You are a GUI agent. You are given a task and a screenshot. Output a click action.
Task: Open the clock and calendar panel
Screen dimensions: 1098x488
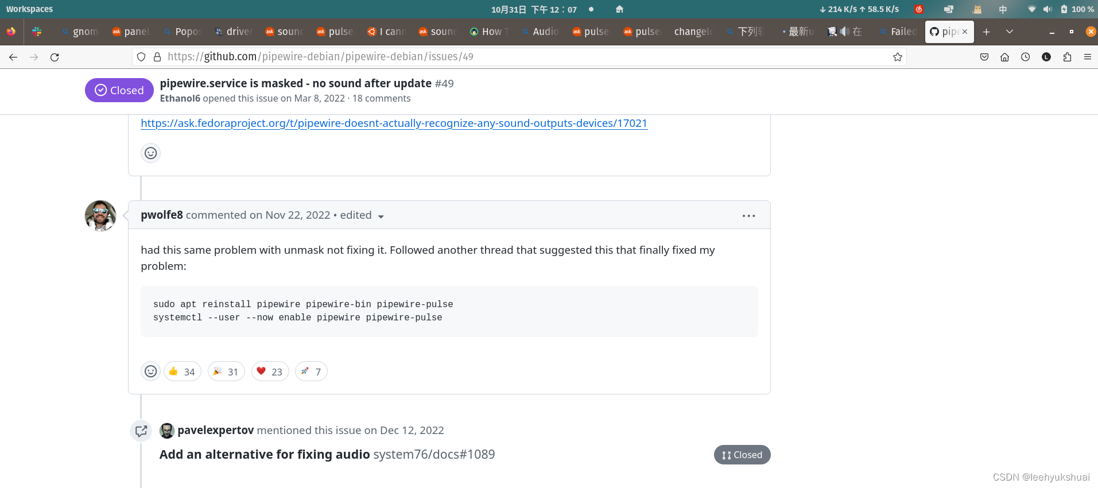click(534, 9)
